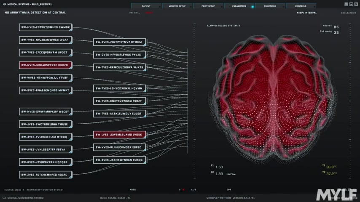This screenshot has height=202, width=360.
Task: Toggle the indicator dot on Controls tab
Action: [314, 7]
